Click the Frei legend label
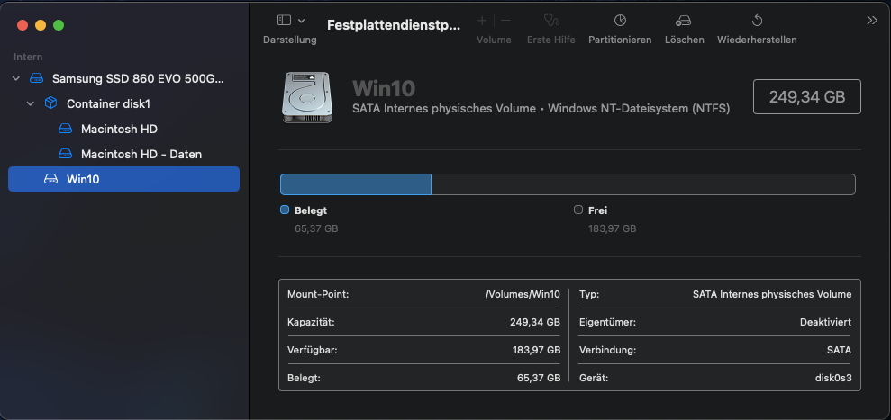Image resolution: width=891 pixels, height=420 pixels. (x=598, y=210)
